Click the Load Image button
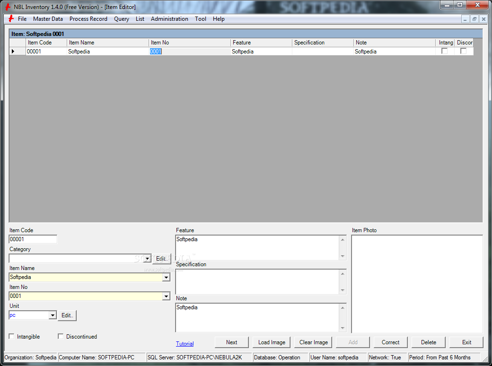The width and height of the screenshot is (492, 366). 272,342
